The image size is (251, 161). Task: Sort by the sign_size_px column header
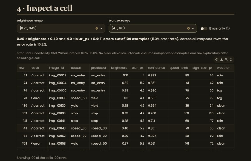(202, 68)
